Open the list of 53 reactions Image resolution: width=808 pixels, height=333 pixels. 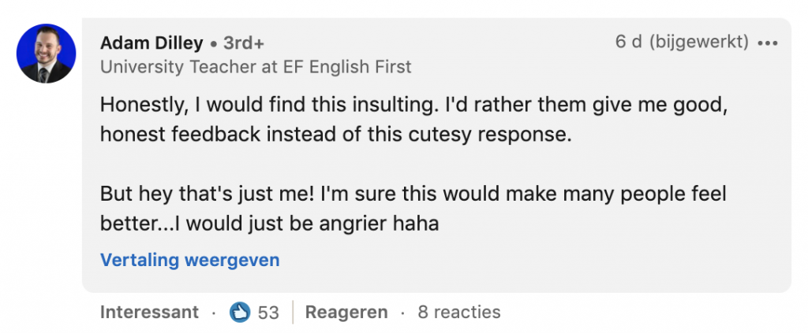click(x=268, y=313)
